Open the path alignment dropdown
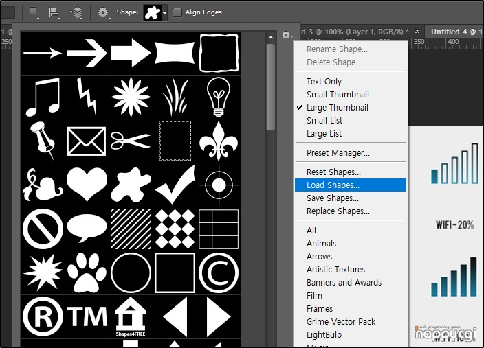484x348 pixels. point(54,12)
